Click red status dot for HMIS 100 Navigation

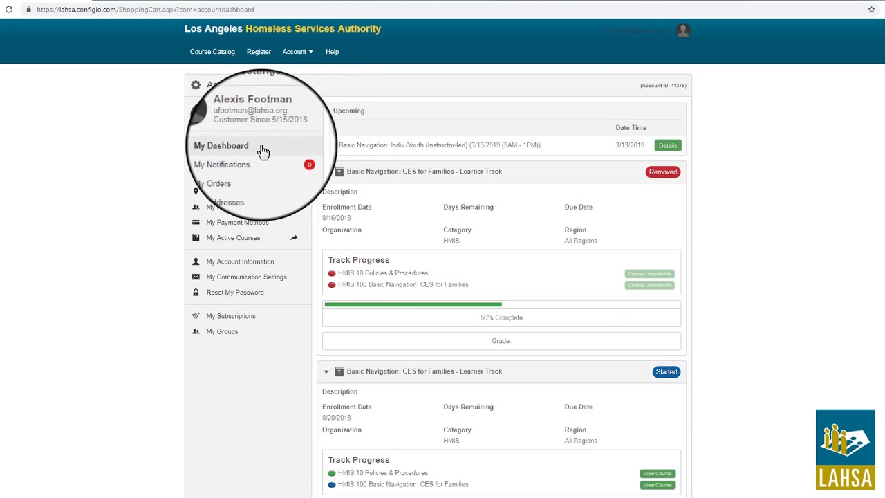coord(331,285)
